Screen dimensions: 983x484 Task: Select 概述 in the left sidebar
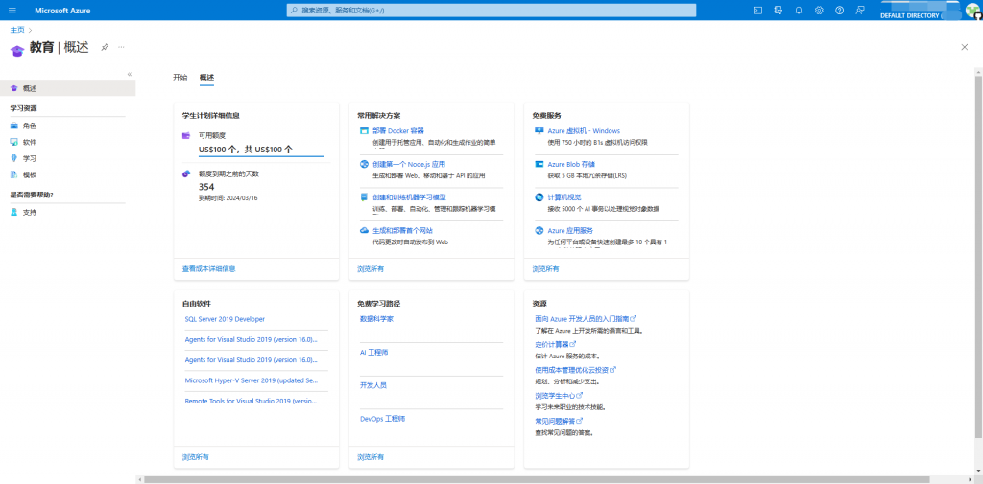(68, 88)
